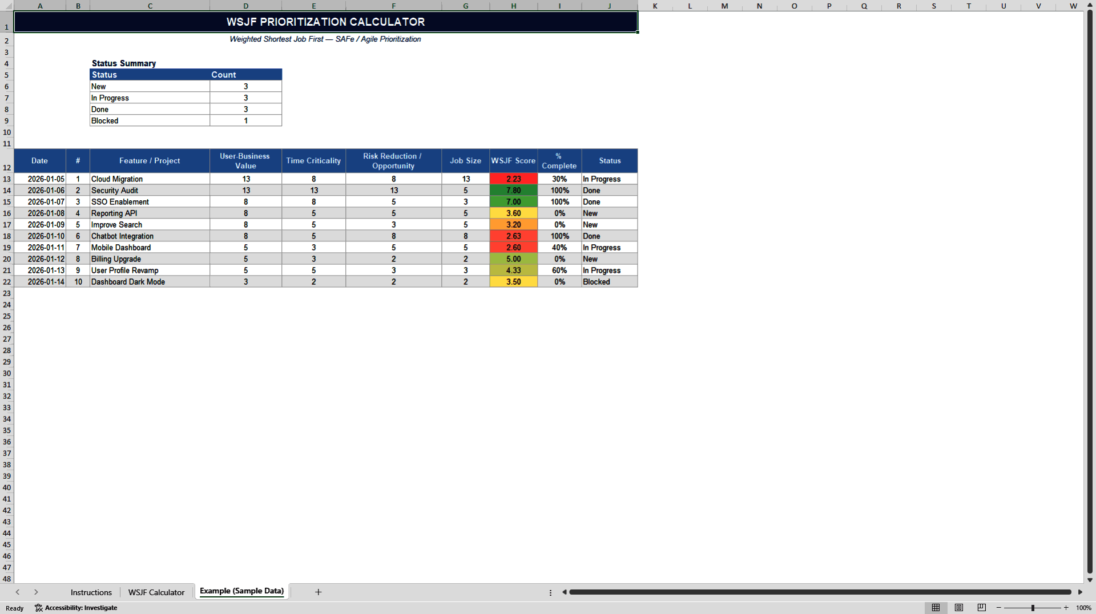This screenshot has width=1096, height=614.
Task: Click the horizontal scrollbar thumb
Action: tap(820, 592)
